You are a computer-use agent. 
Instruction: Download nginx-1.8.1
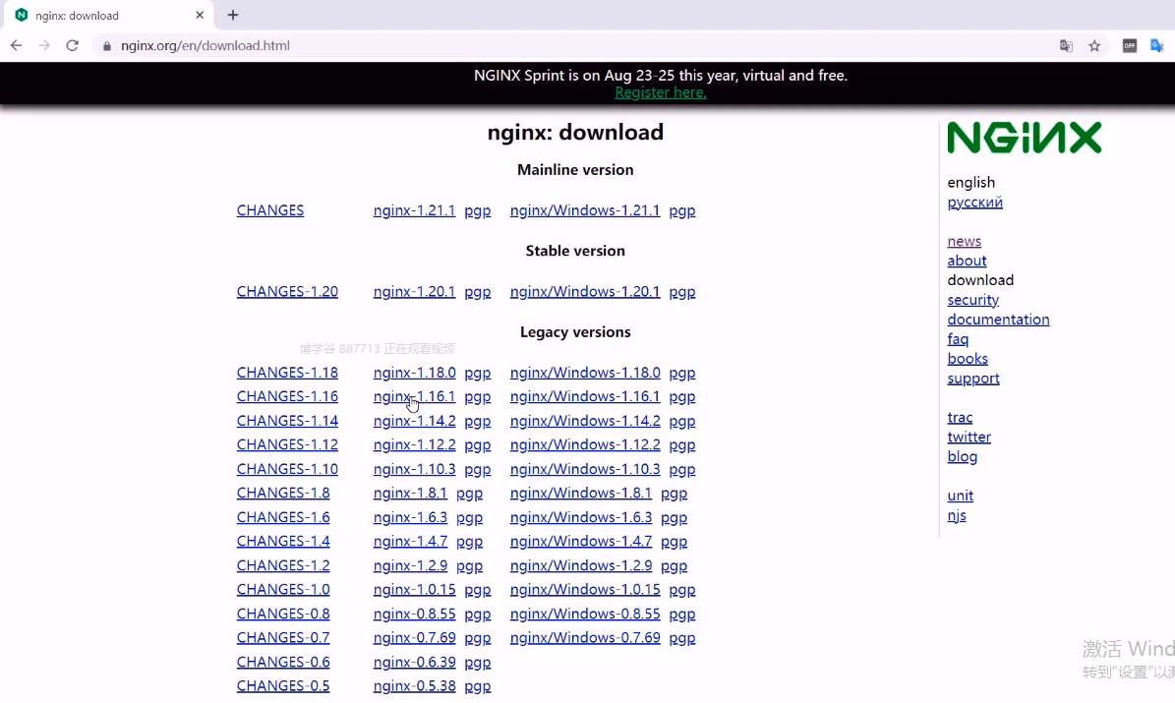[410, 494]
